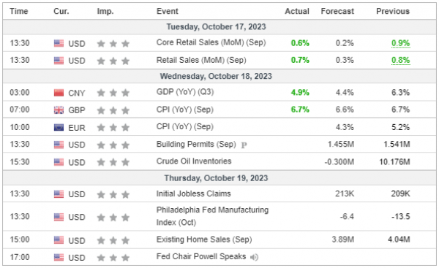Image resolution: width=439 pixels, height=268 pixels.
Task: Open the Philadelphia Fed Manufacturing Index event
Action: click(x=212, y=216)
